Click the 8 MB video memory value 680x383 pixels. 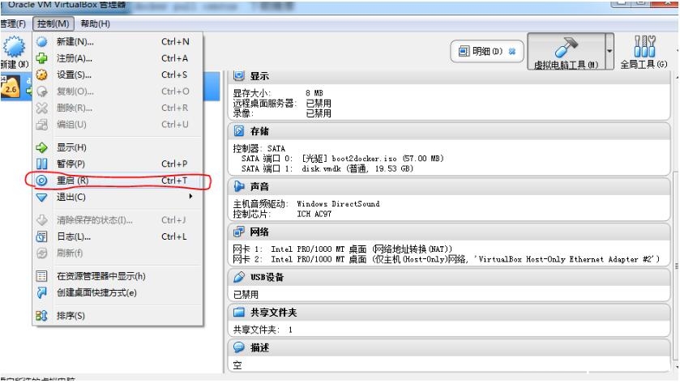point(314,93)
